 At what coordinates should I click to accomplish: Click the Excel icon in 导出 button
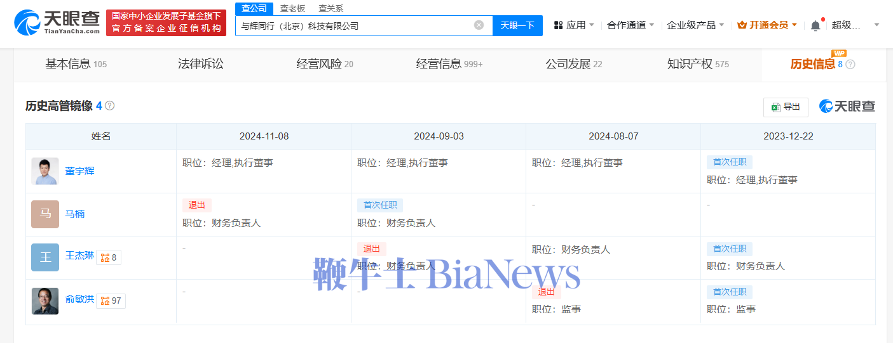pos(775,107)
